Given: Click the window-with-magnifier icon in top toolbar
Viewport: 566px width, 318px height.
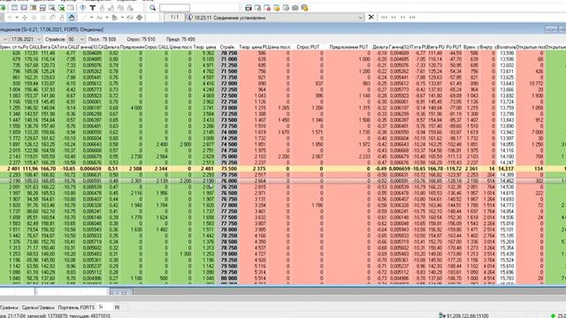Looking at the screenshot, I should point(52,8).
